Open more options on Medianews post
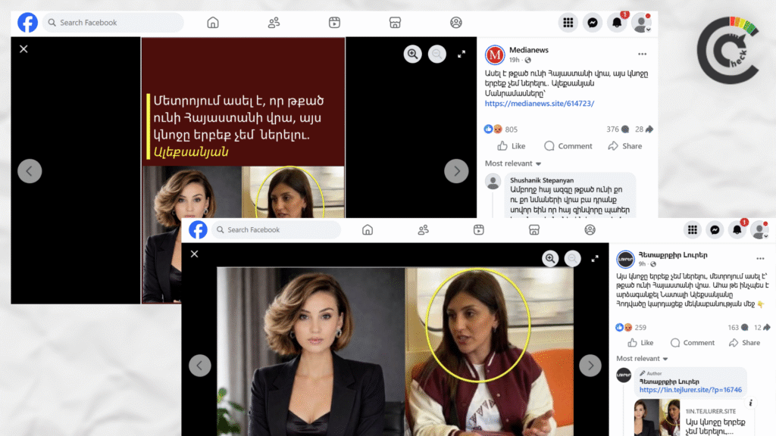Viewport: 776px width, 436px height. point(642,54)
